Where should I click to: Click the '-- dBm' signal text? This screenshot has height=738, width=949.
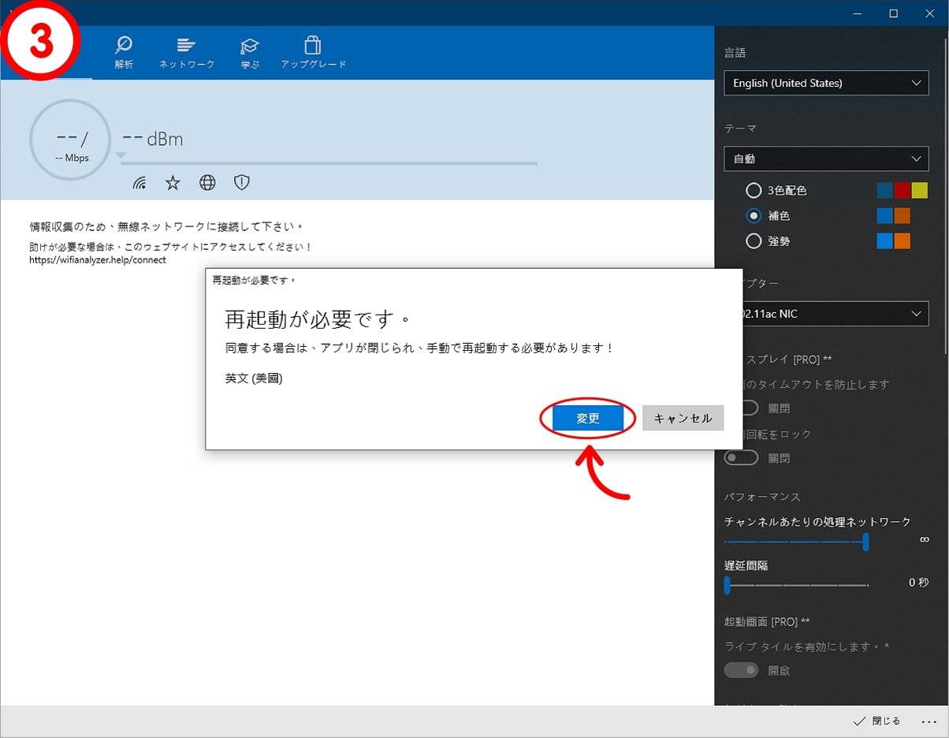152,139
